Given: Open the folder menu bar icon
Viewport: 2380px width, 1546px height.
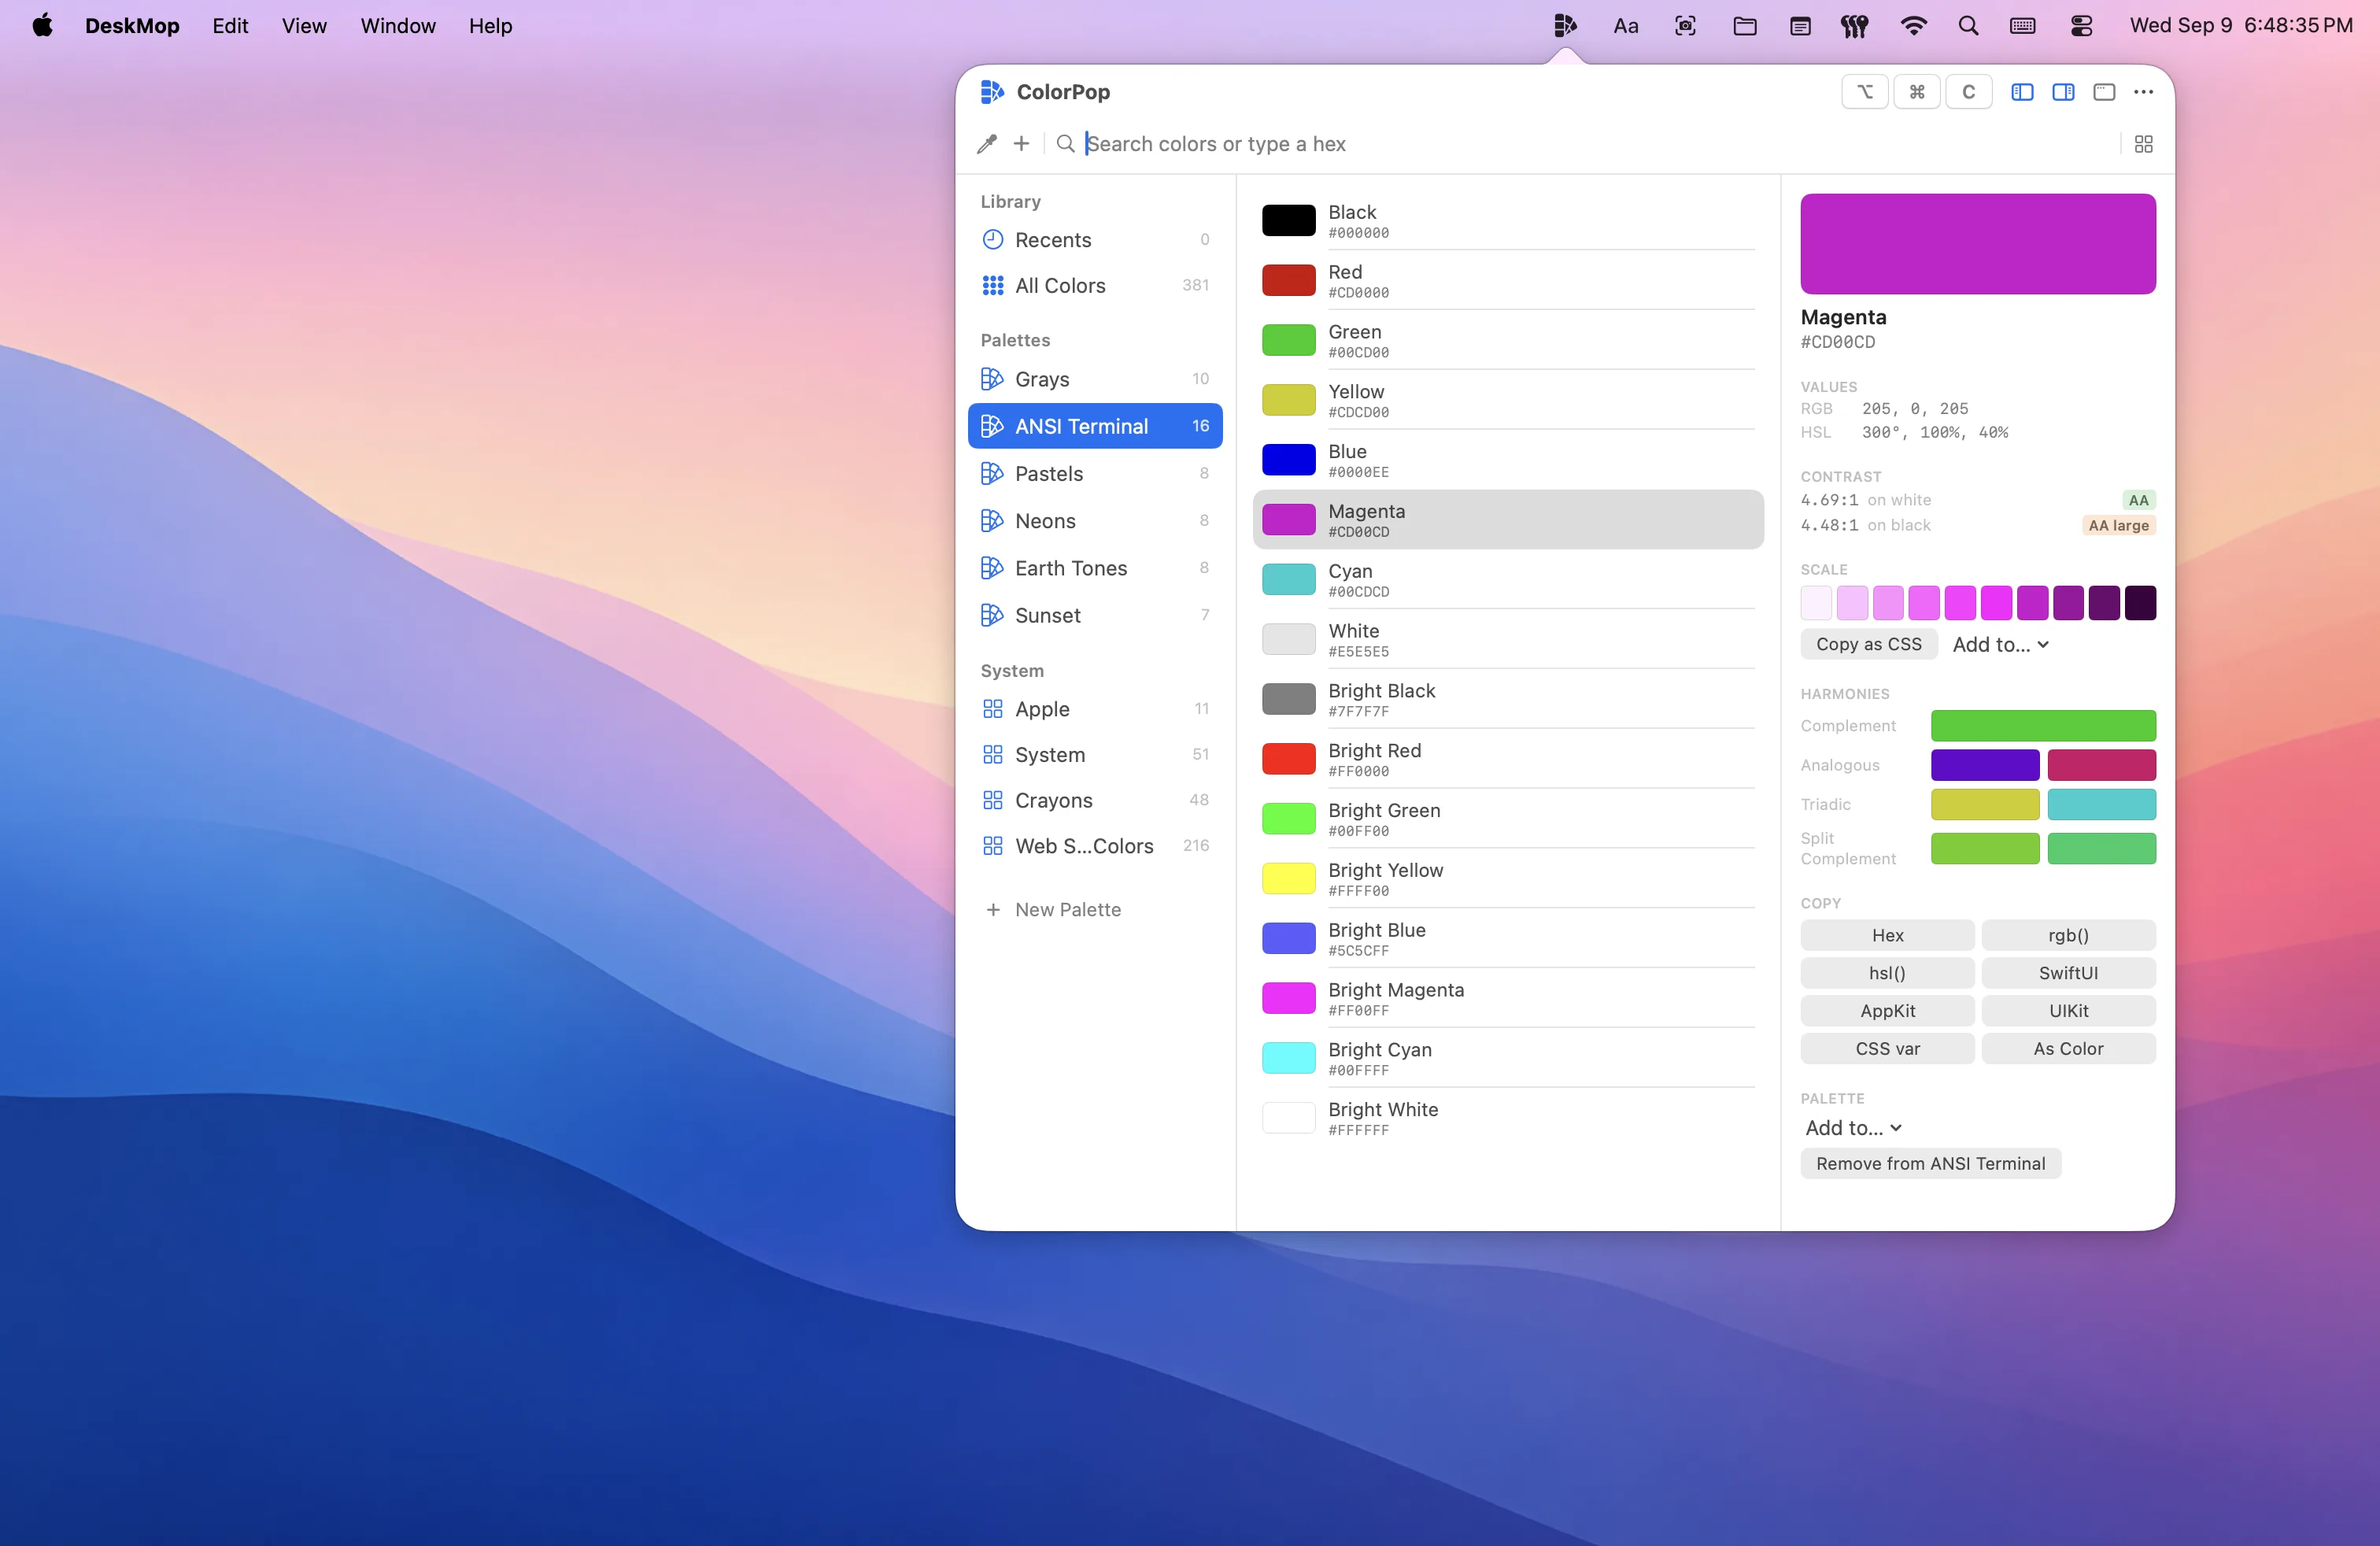Looking at the screenshot, I should [x=1744, y=26].
